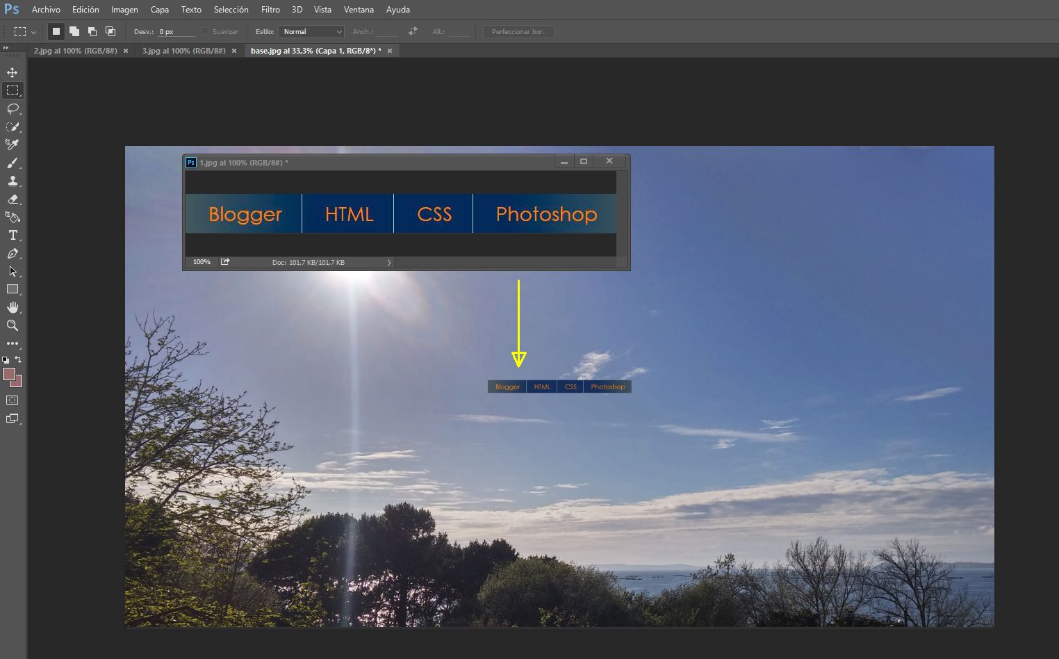The height and width of the screenshot is (659, 1059).
Task: Close the 3.jpg document tab
Action: point(234,51)
